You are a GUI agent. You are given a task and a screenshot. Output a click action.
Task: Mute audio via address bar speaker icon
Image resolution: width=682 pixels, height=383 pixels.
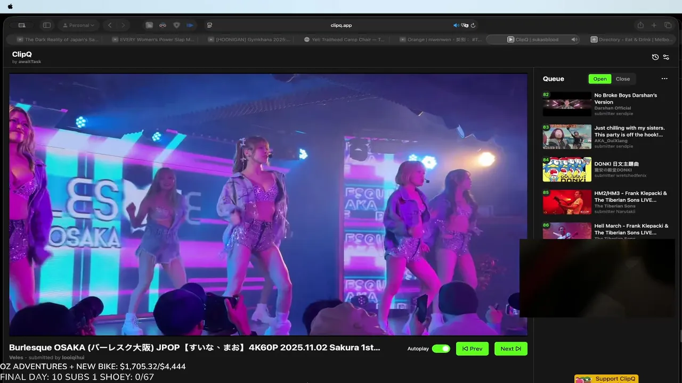tap(456, 25)
